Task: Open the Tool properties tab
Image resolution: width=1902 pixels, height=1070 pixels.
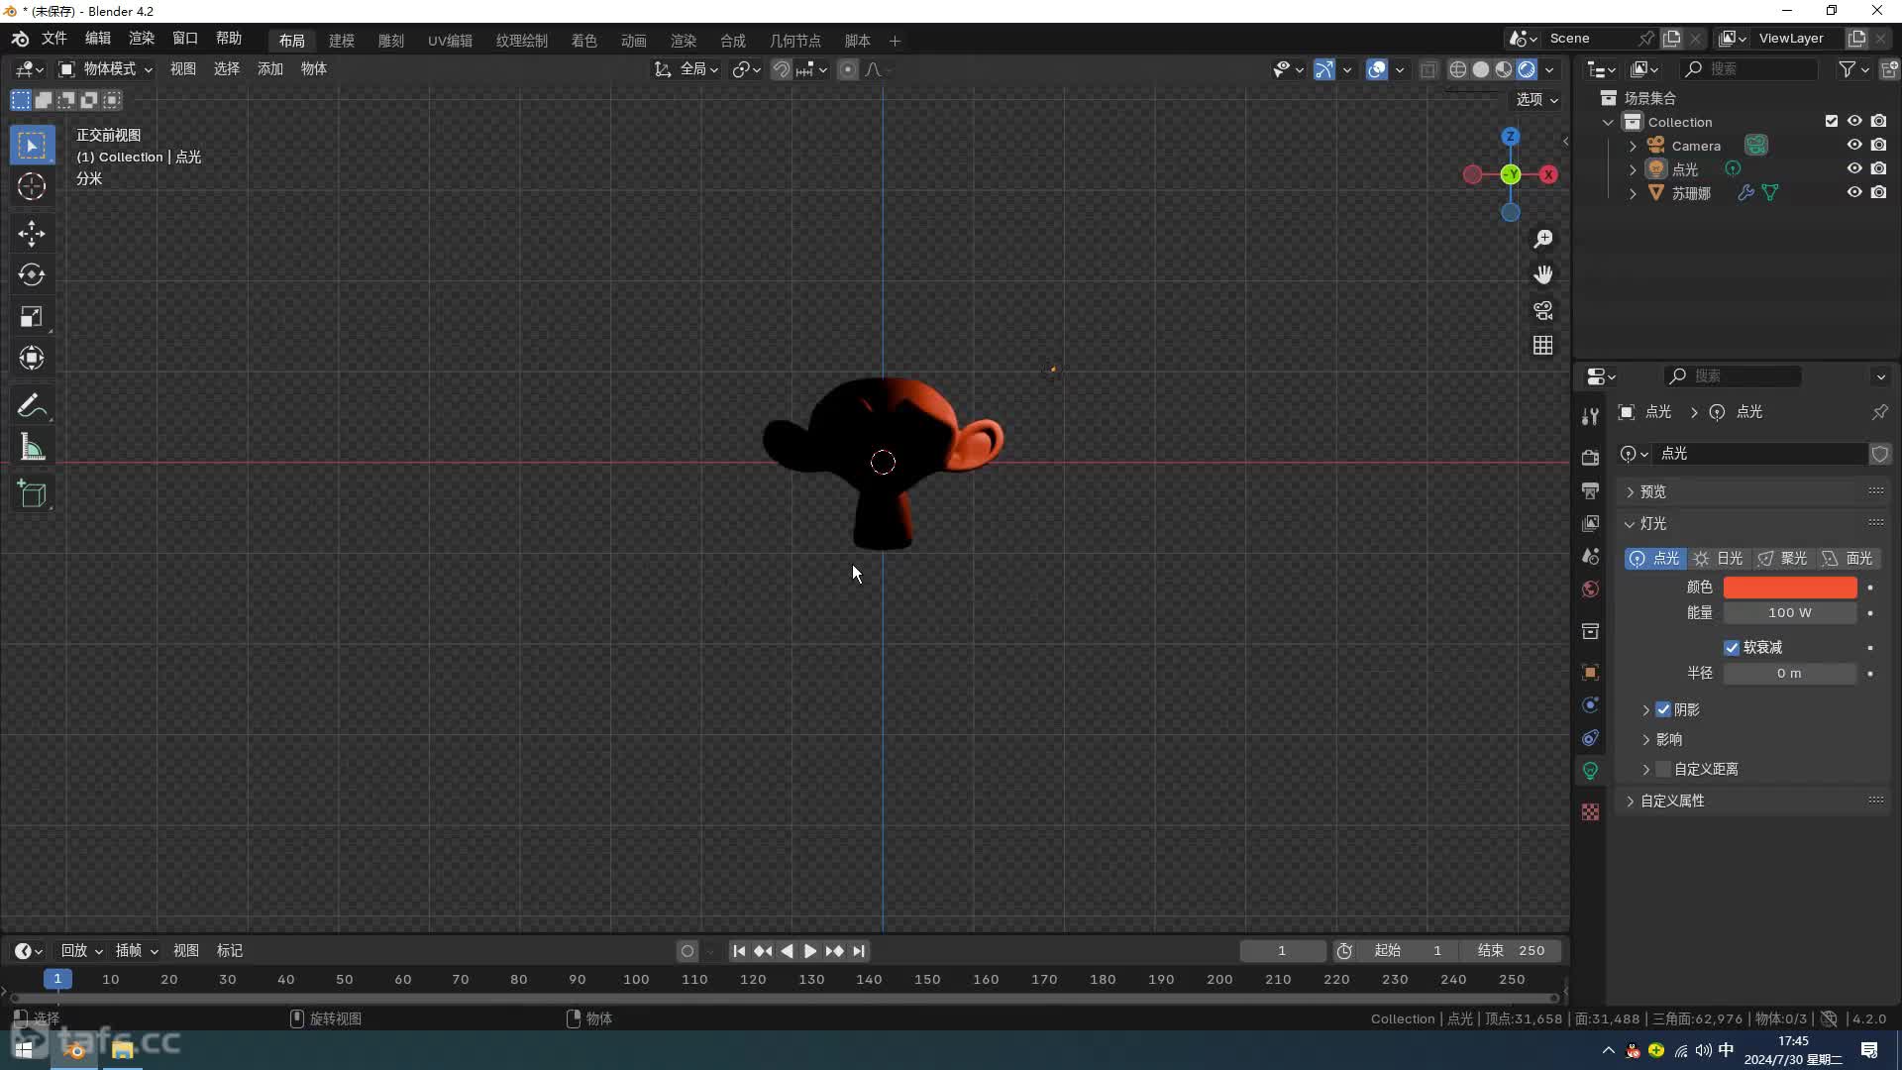Action: pyautogui.click(x=1590, y=417)
